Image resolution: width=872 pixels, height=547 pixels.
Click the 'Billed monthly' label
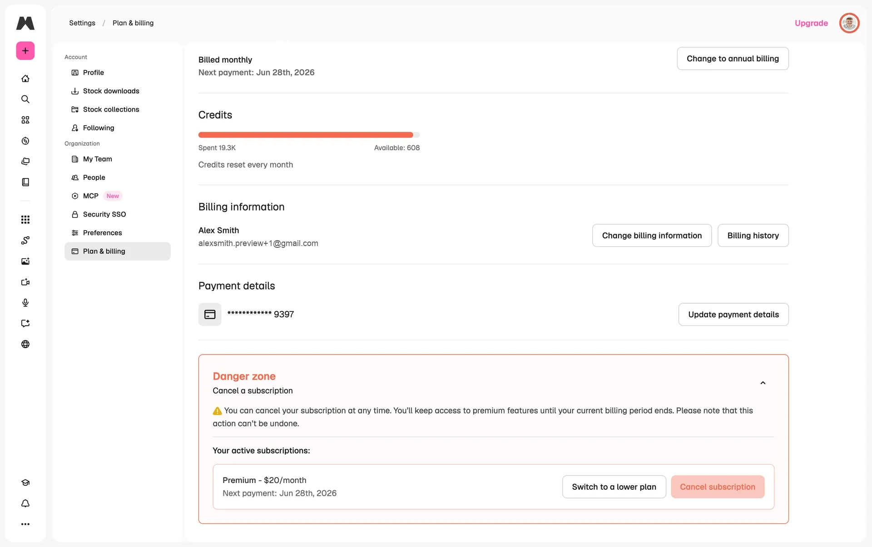point(225,60)
